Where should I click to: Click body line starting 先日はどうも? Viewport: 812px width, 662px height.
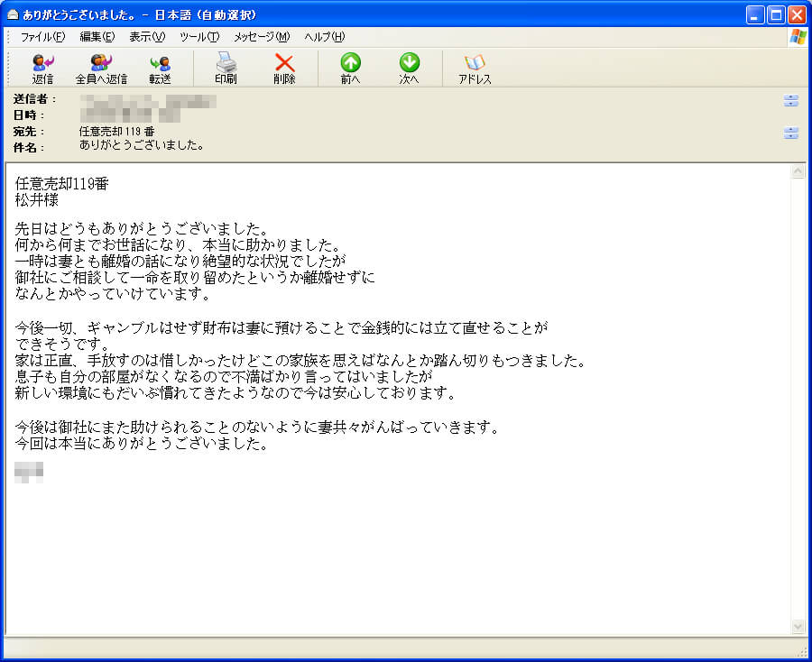[x=142, y=228]
